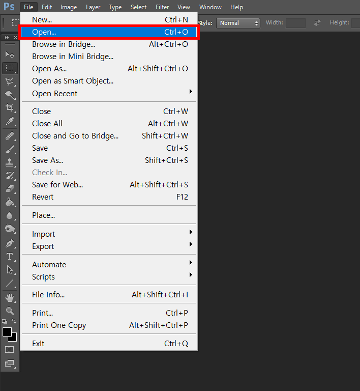Screen dimensions: 360x391
Task: Click the Width input field
Action: (x=295, y=23)
